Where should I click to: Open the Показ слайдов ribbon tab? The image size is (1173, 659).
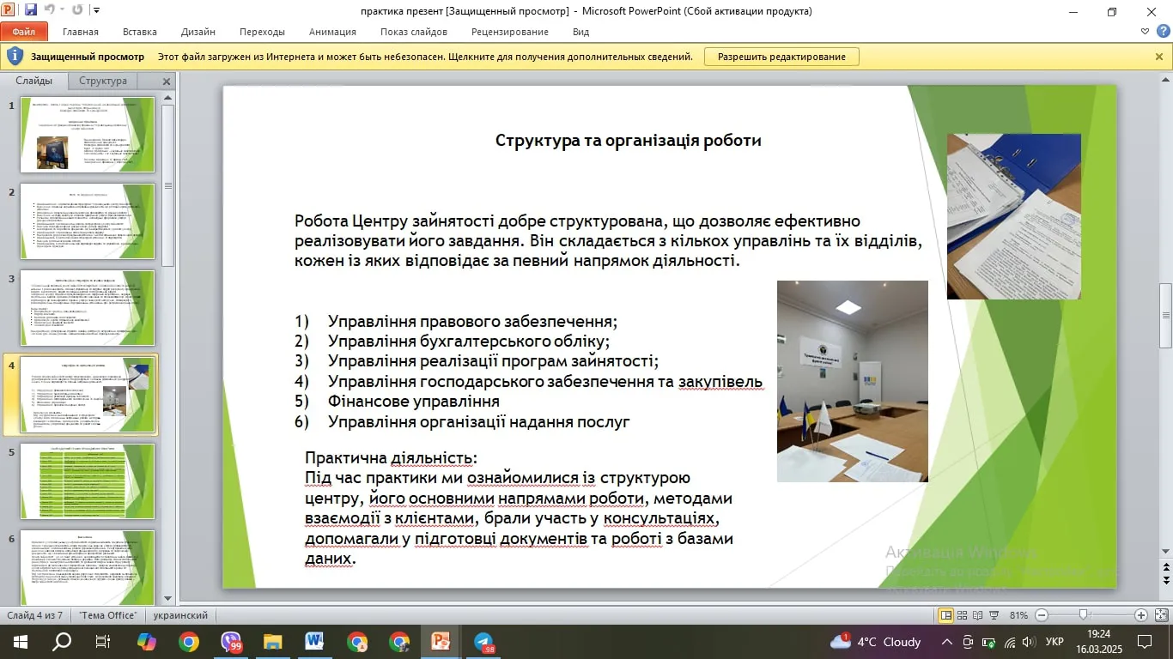[x=414, y=32]
